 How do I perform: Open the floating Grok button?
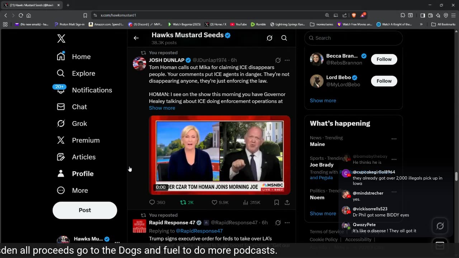440,226
